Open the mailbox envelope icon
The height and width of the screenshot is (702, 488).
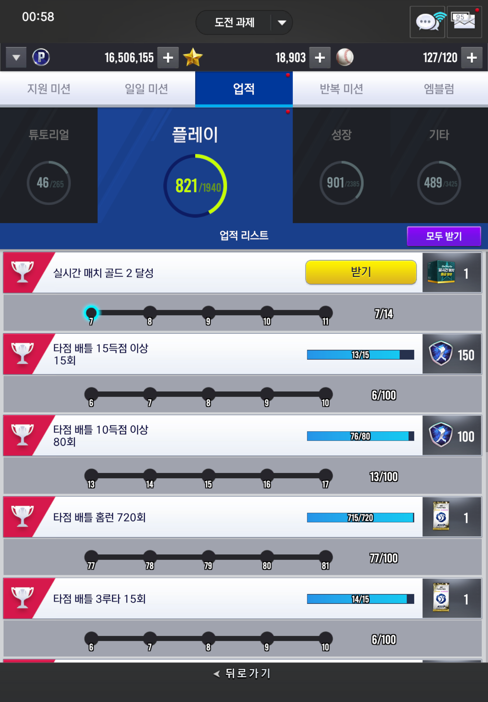point(464,22)
